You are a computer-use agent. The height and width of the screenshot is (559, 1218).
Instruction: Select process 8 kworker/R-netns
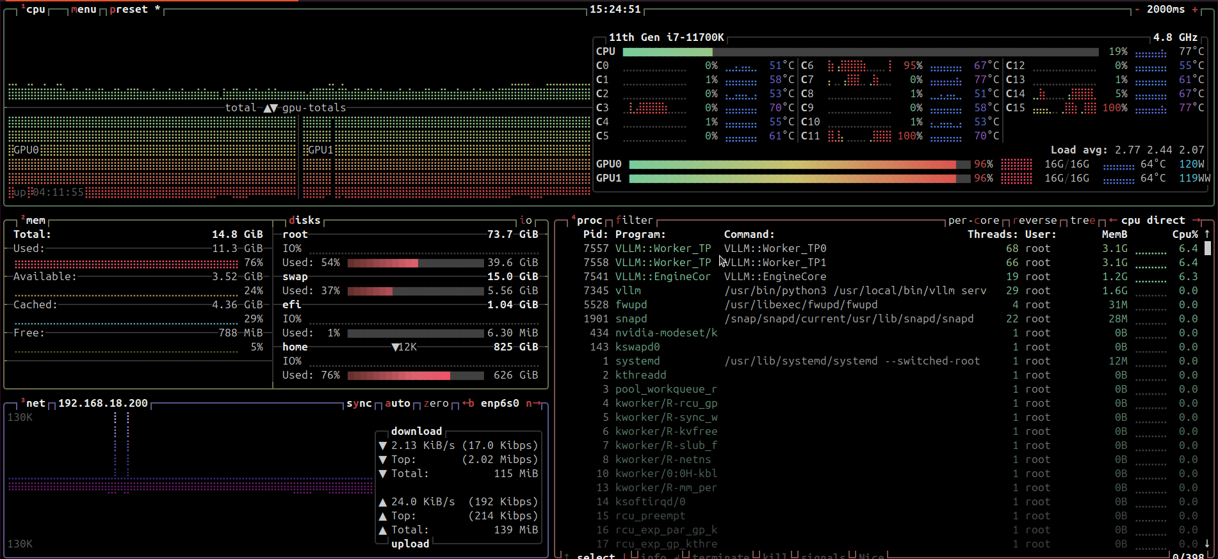pyautogui.click(x=881, y=460)
